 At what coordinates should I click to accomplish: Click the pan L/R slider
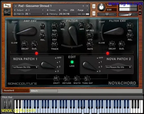107,14
